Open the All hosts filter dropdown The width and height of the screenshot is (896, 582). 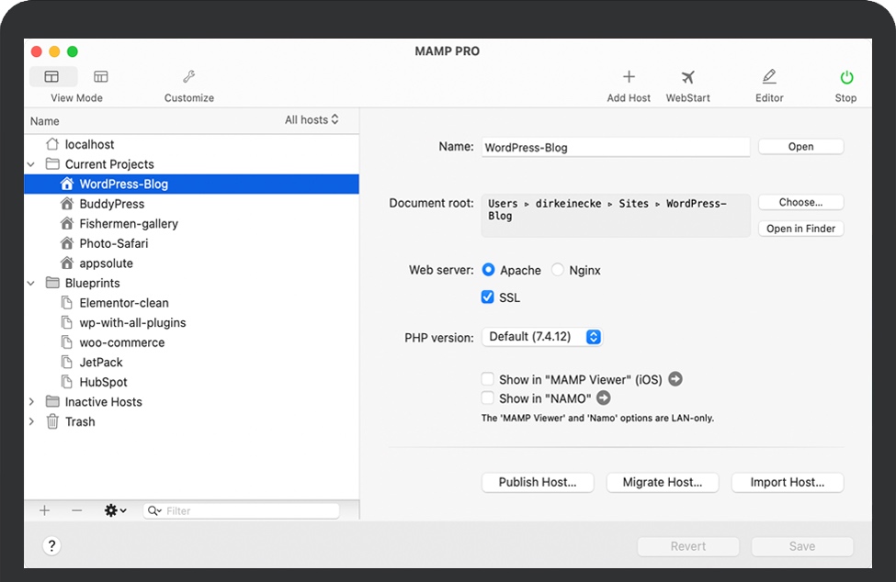point(312,120)
